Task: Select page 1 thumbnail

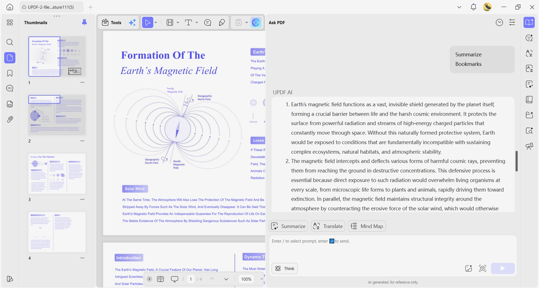Action: click(x=57, y=56)
